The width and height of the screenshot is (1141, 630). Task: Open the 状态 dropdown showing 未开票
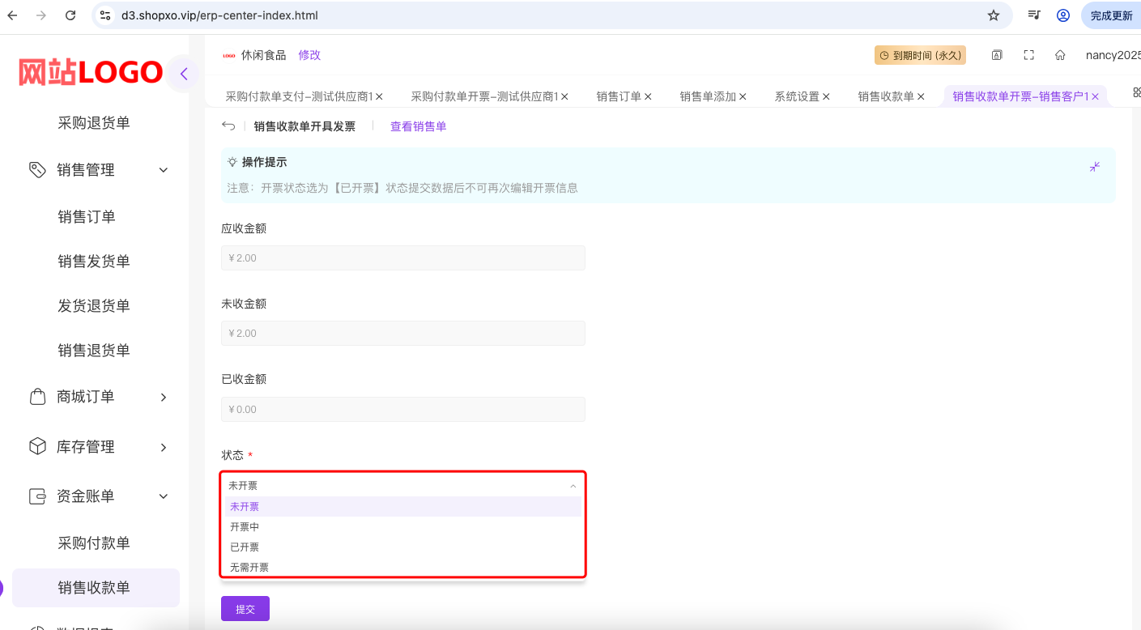[x=402, y=486]
